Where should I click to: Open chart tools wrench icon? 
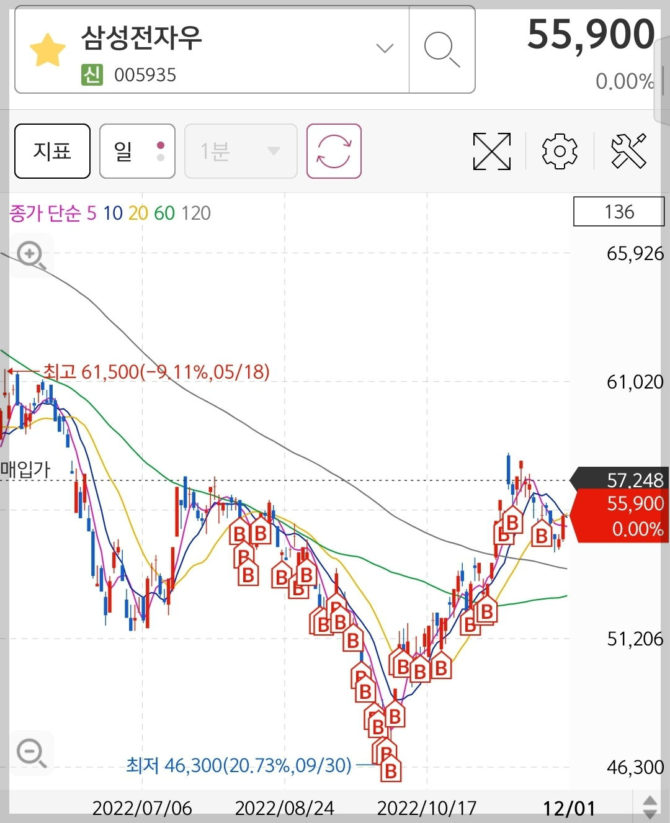628,151
